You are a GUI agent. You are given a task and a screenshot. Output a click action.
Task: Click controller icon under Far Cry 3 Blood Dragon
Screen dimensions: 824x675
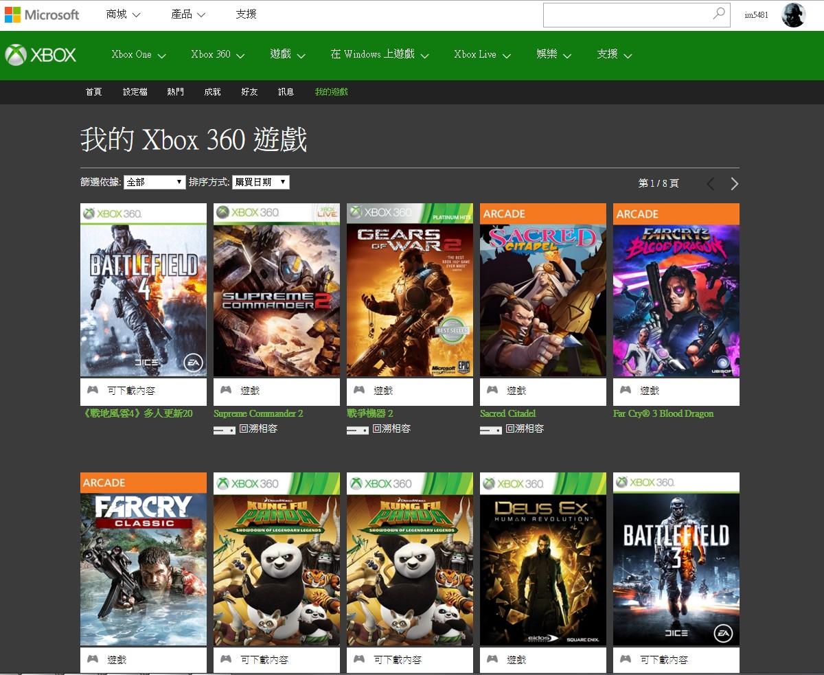click(626, 390)
